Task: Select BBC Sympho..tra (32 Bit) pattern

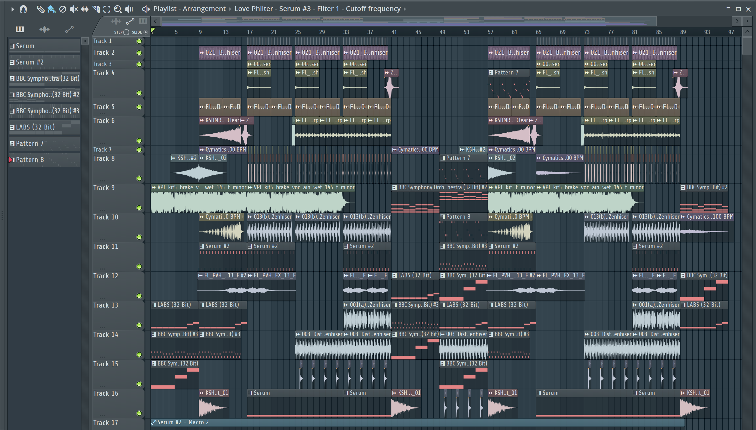Action: pos(45,78)
